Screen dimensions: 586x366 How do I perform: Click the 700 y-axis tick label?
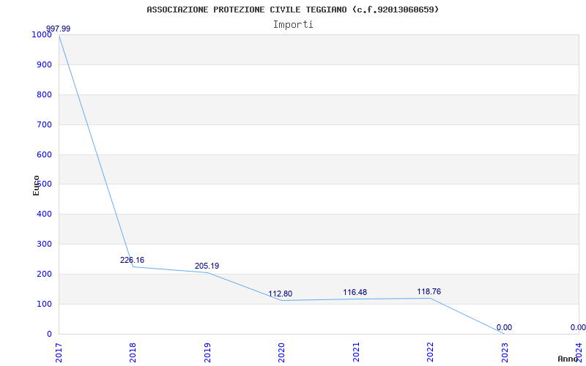44,124
